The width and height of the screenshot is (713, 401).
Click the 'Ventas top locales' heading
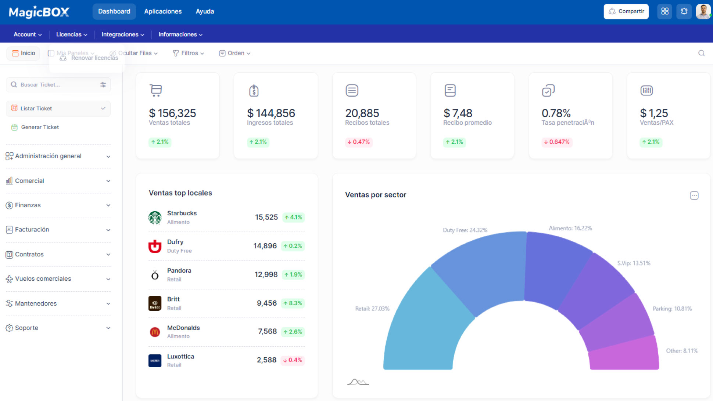point(180,193)
